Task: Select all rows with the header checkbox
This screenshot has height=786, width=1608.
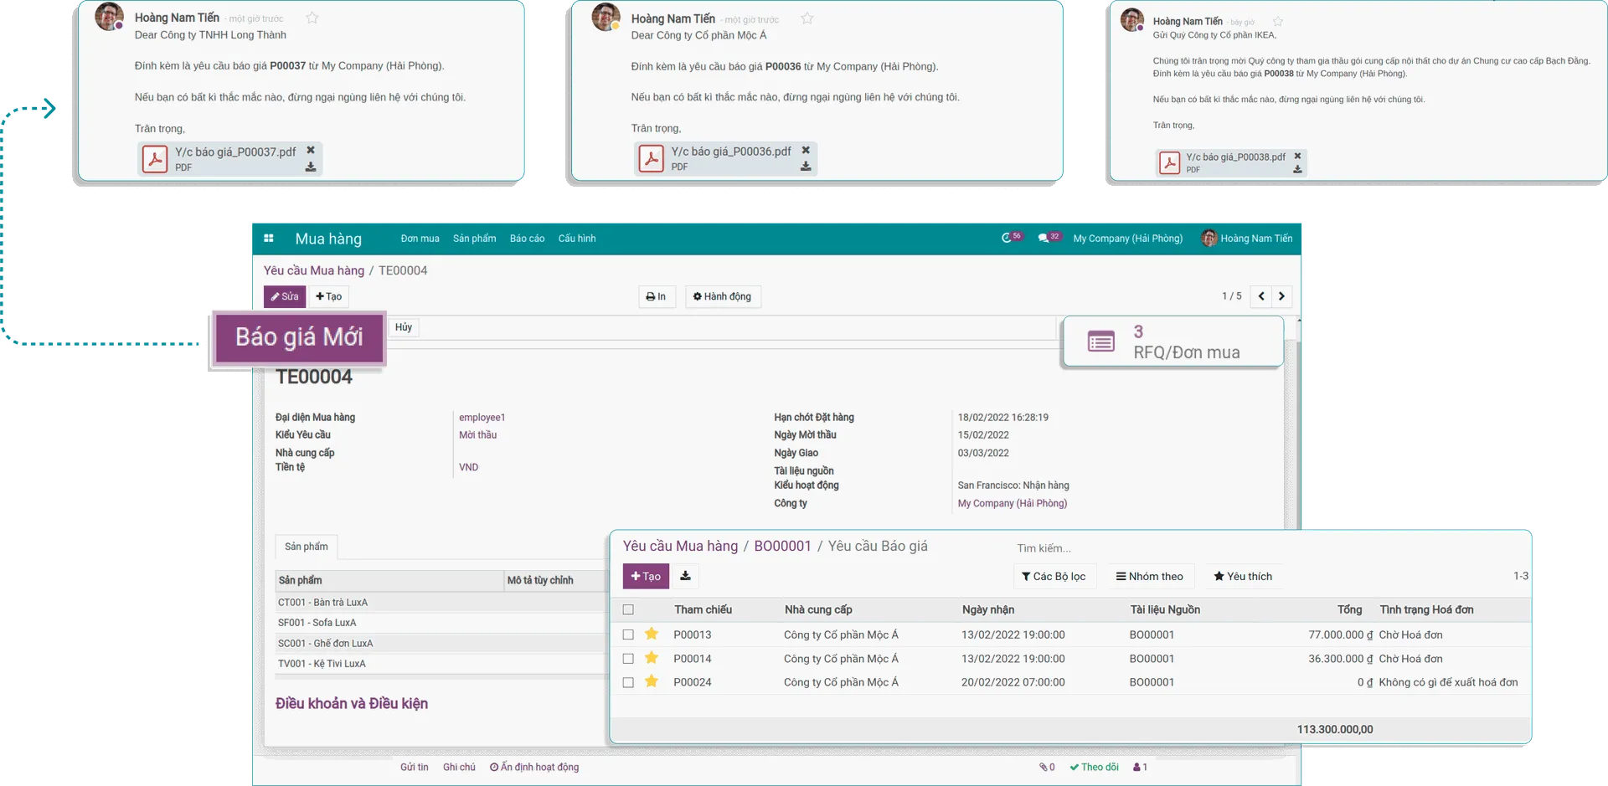Action: (628, 610)
